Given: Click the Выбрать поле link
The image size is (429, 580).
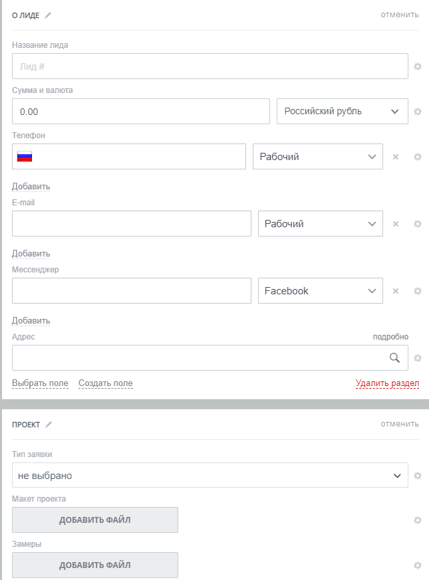Looking at the screenshot, I should tap(40, 383).
